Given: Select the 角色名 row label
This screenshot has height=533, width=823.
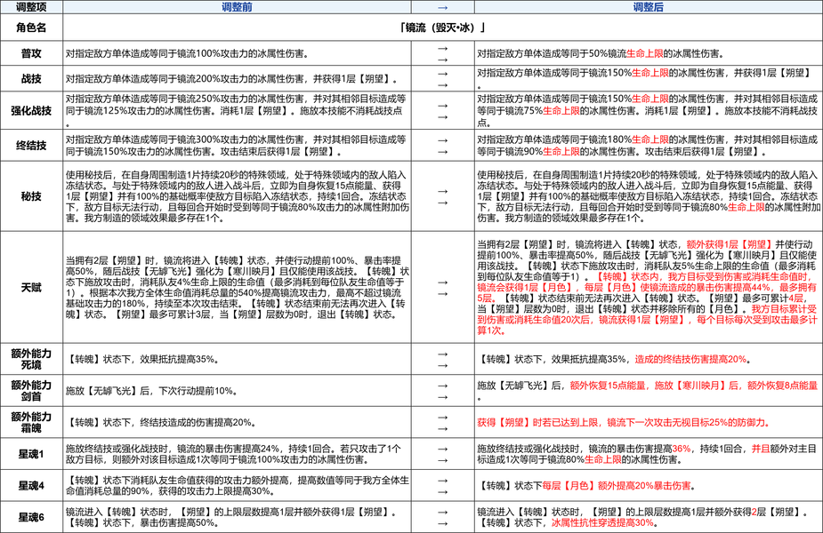Looking at the screenshot, I should [x=32, y=28].
